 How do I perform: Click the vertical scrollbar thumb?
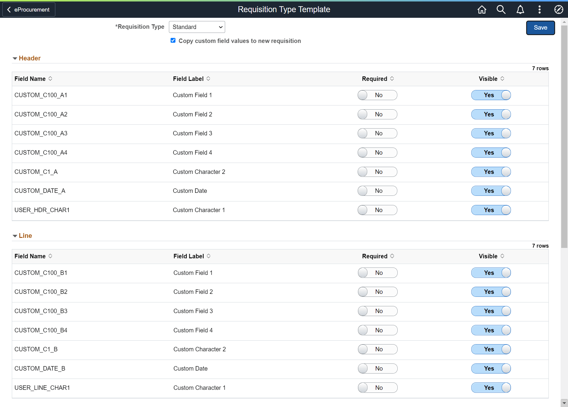click(x=564, y=133)
